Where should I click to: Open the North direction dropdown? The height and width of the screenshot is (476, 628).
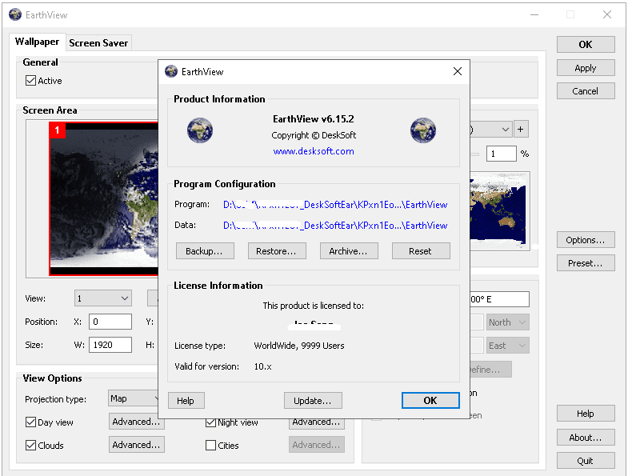click(x=507, y=322)
